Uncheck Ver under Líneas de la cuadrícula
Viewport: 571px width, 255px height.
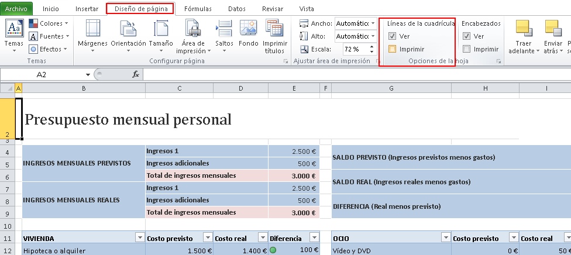click(x=393, y=36)
